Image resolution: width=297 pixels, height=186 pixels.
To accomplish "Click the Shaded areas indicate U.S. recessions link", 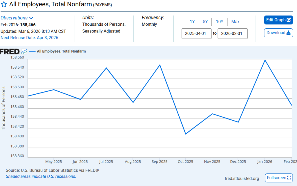I will [x=41, y=176].
